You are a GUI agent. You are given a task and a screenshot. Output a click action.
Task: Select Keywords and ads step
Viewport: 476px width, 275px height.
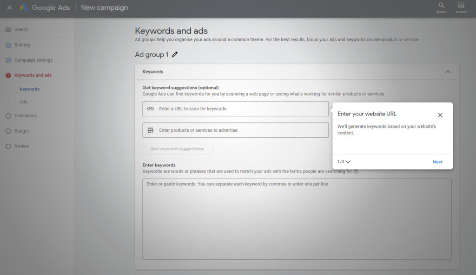point(33,75)
